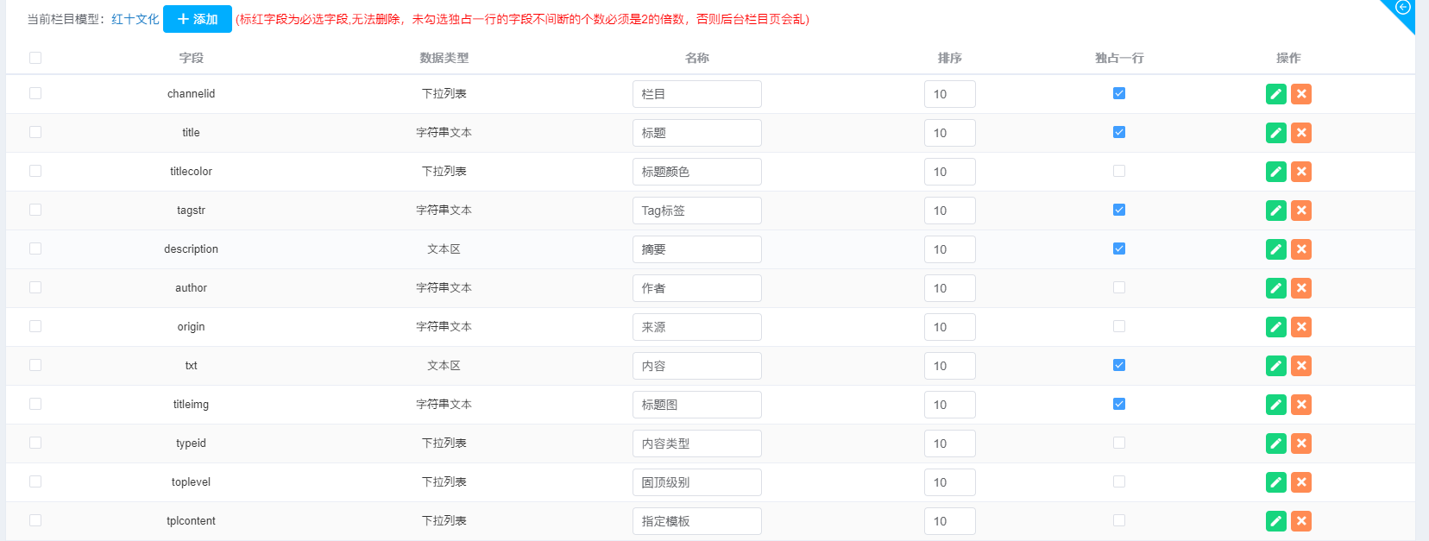
Task: Tick the select-all checkbox in table header
Action: (x=35, y=58)
